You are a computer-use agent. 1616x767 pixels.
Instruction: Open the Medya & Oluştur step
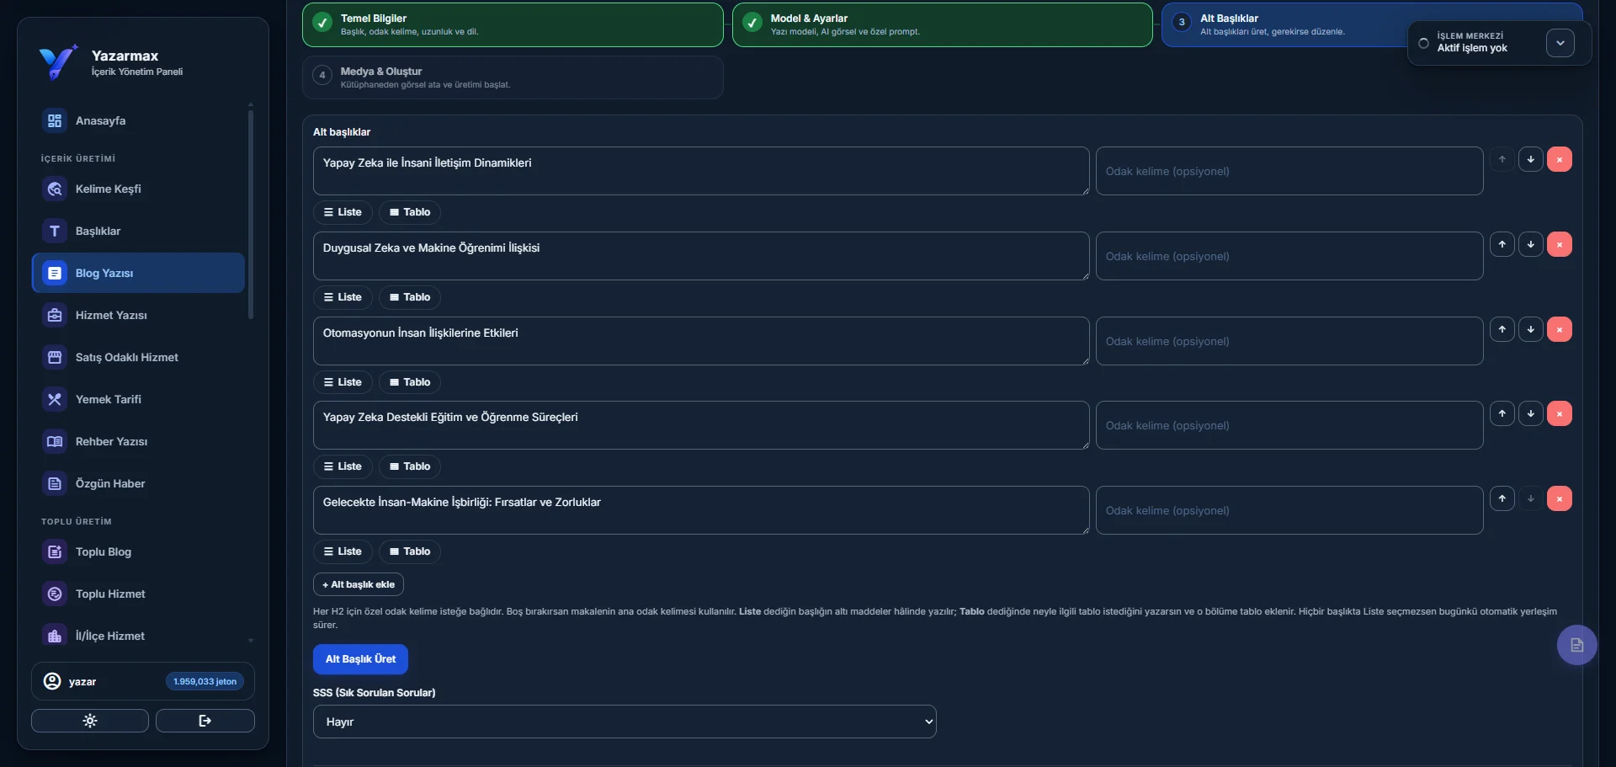coord(513,77)
